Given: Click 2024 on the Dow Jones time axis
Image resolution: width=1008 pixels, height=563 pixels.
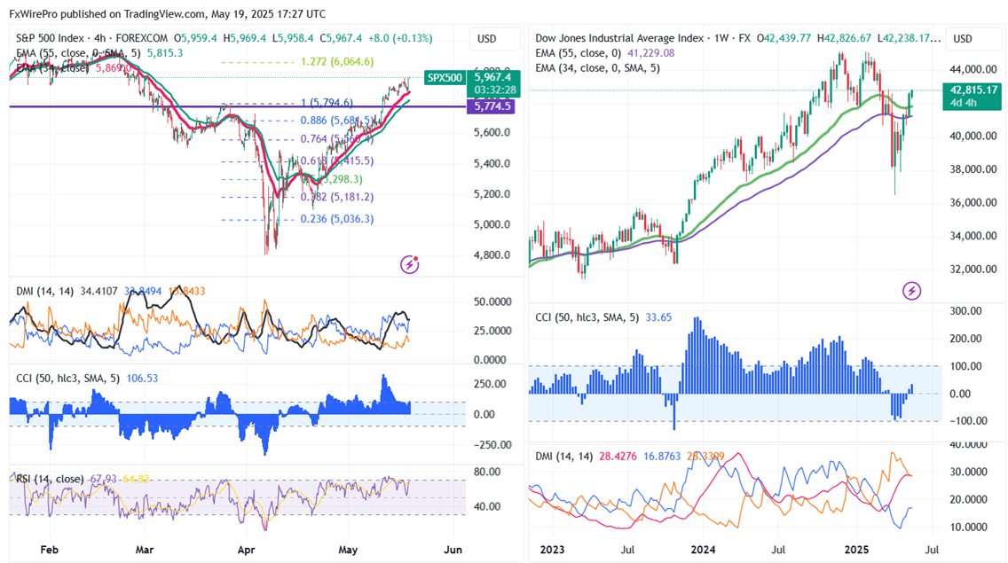Looking at the screenshot, I should click(703, 550).
